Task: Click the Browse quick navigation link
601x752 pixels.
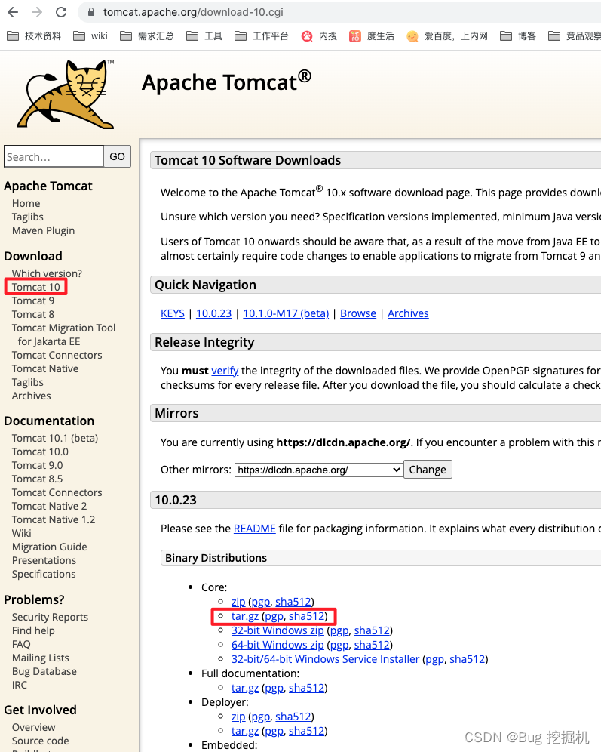Action: tap(357, 313)
